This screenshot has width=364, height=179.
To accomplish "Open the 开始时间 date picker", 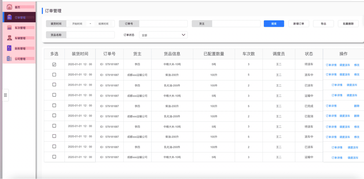I will coord(77,24).
